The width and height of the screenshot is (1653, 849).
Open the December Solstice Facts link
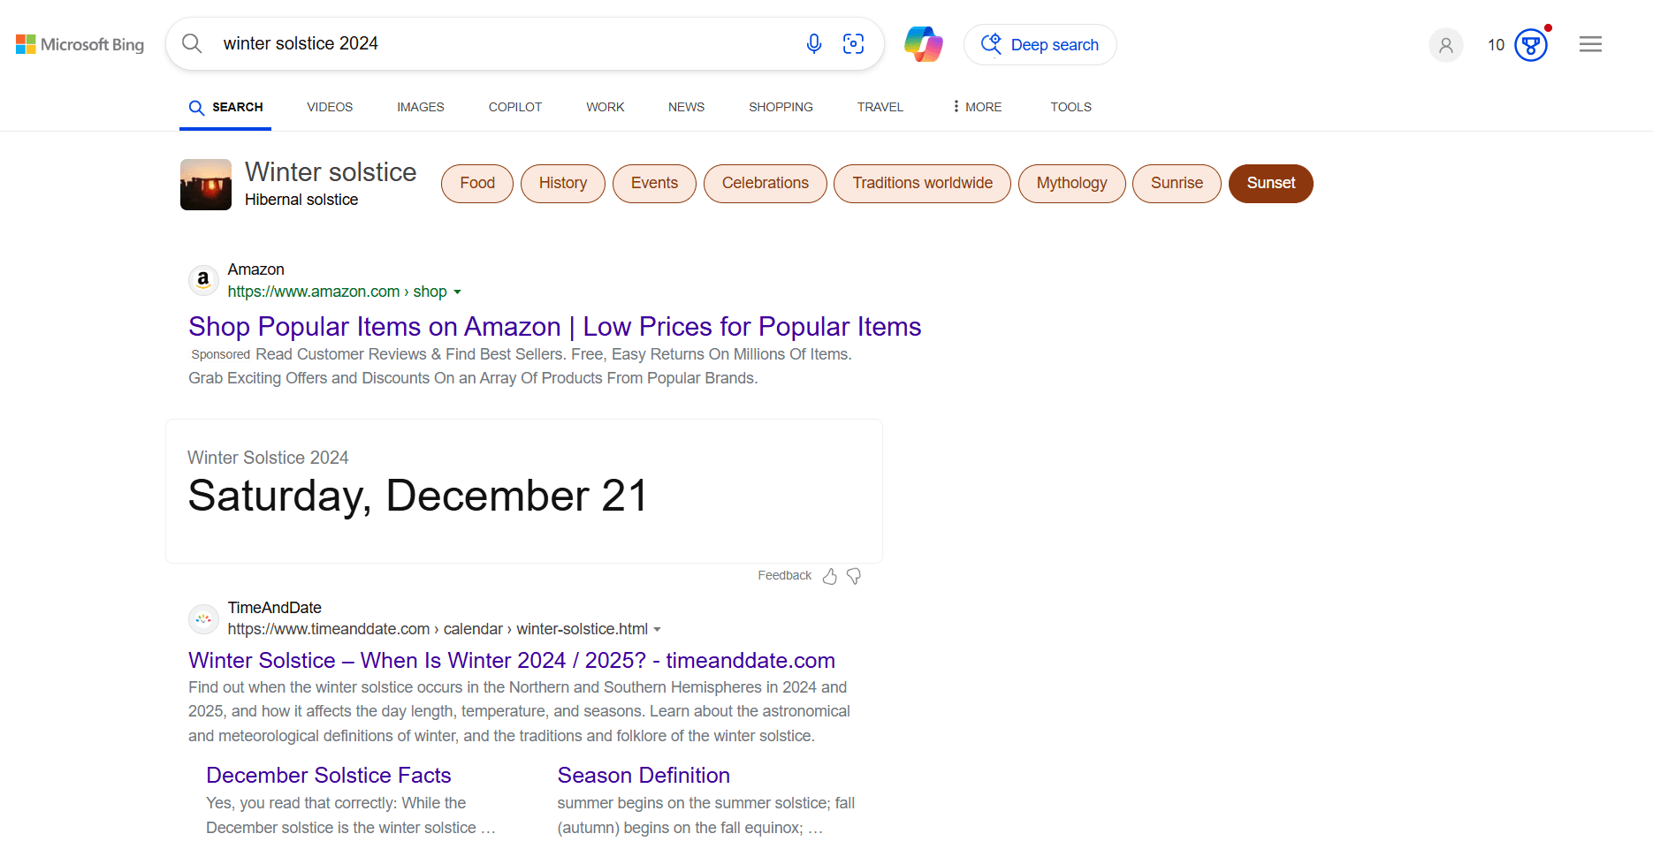(328, 775)
